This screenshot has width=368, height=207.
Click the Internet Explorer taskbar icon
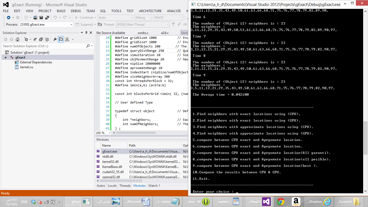point(327,202)
